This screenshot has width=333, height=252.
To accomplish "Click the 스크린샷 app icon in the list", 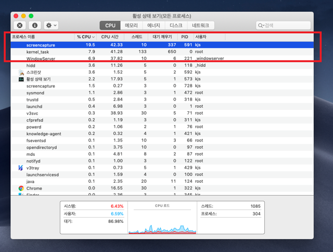I will [21, 72].
